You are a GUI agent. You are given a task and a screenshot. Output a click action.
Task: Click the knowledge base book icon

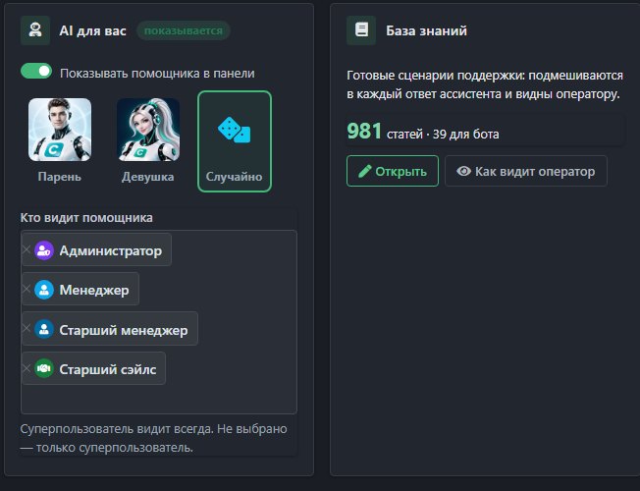coord(361,30)
